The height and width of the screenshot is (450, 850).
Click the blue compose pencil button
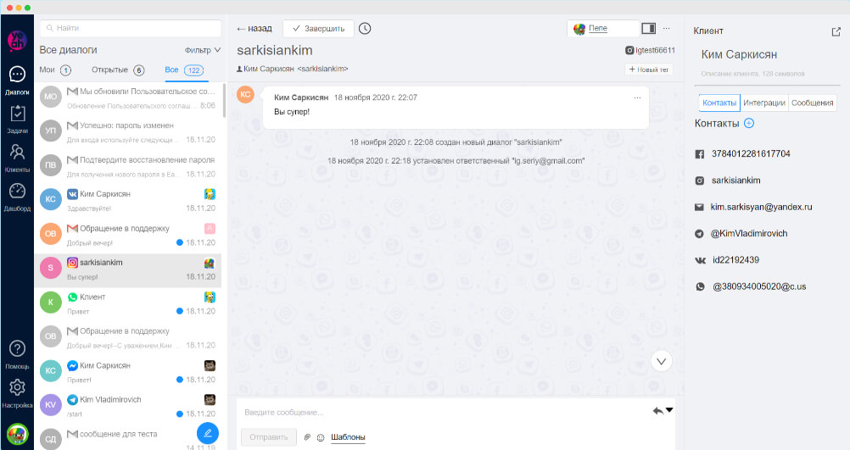coord(208,433)
